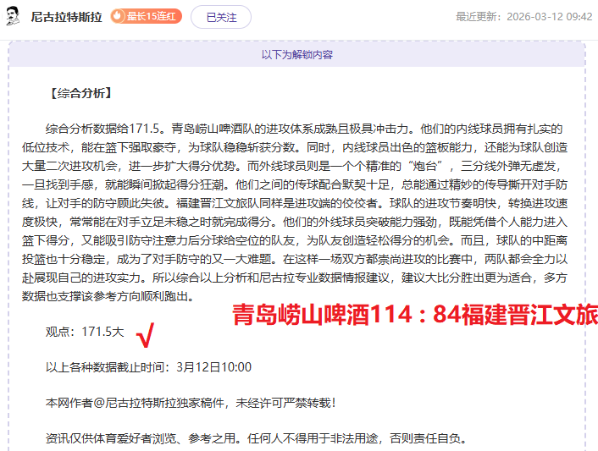
Task: Select the 【综合分析】 section heading
Action: coord(83,93)
